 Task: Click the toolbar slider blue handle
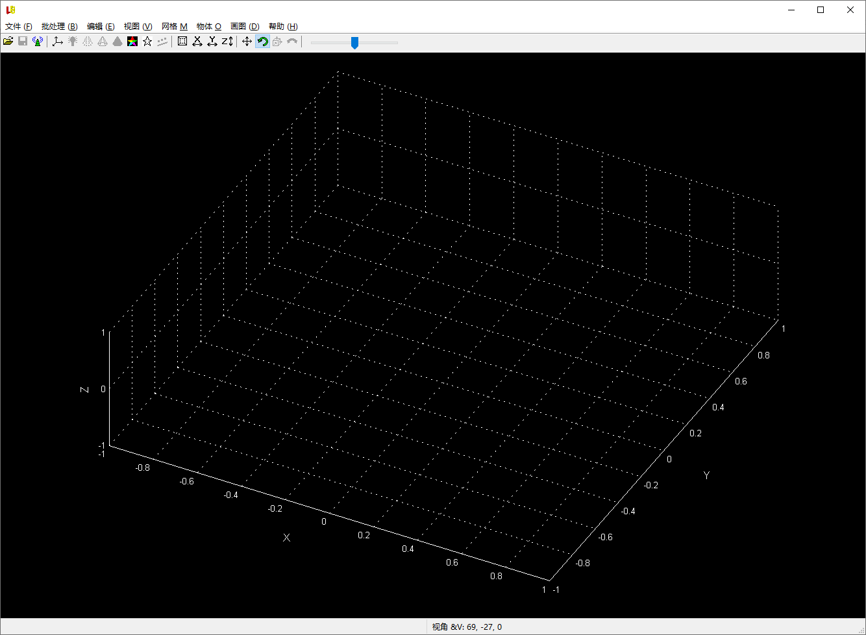click(354, 43)
